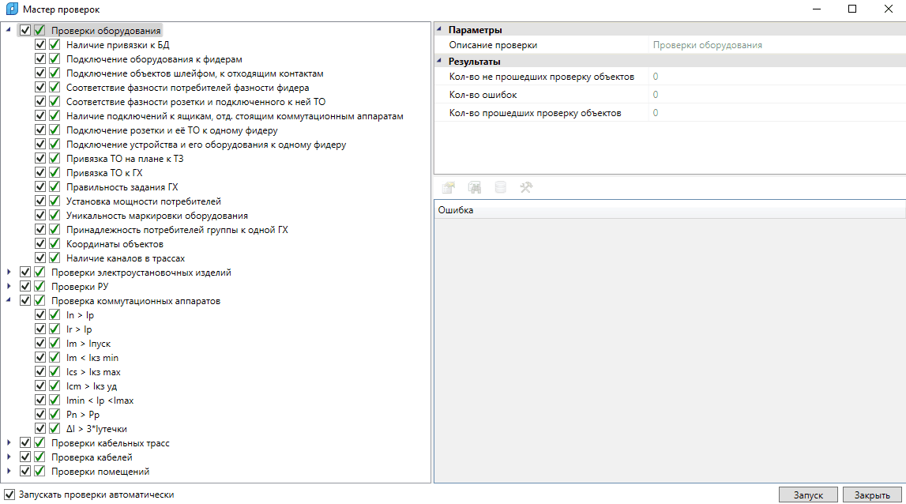Image resolution: width=906 pixels, height=504 pixels.
Task: Collapse the Параметры section
Action: coord(439,30)
